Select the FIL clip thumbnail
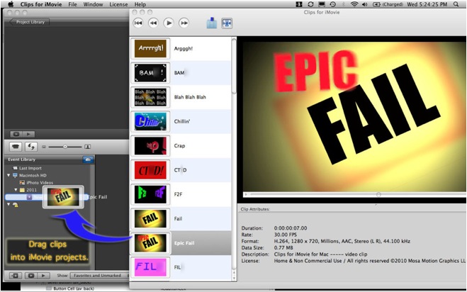Viewport: 467px width, 292px height. pos(150,267)
